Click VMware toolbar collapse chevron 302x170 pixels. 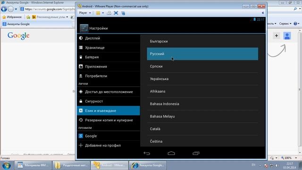[x=263, y=13]
